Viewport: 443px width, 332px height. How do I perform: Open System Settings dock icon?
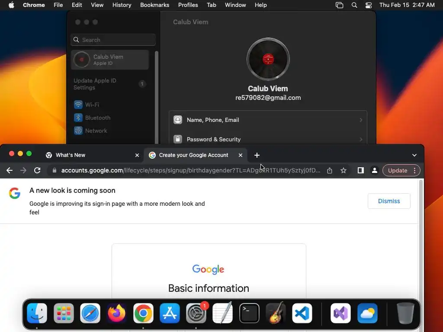[196, 313]
